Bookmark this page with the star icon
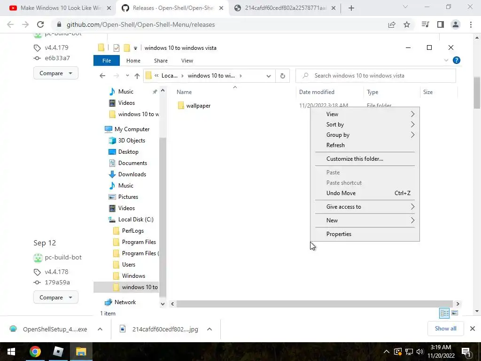This screenshot has width=481, height=361. 407,24
